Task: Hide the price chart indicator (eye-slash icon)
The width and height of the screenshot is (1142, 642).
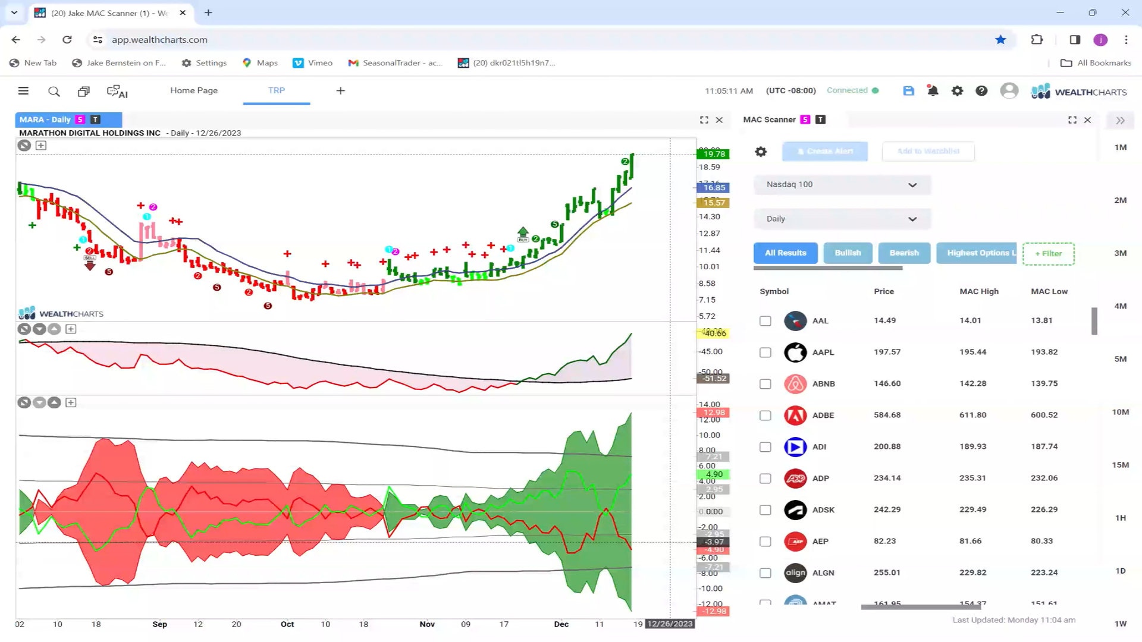Action: point(24,146)
